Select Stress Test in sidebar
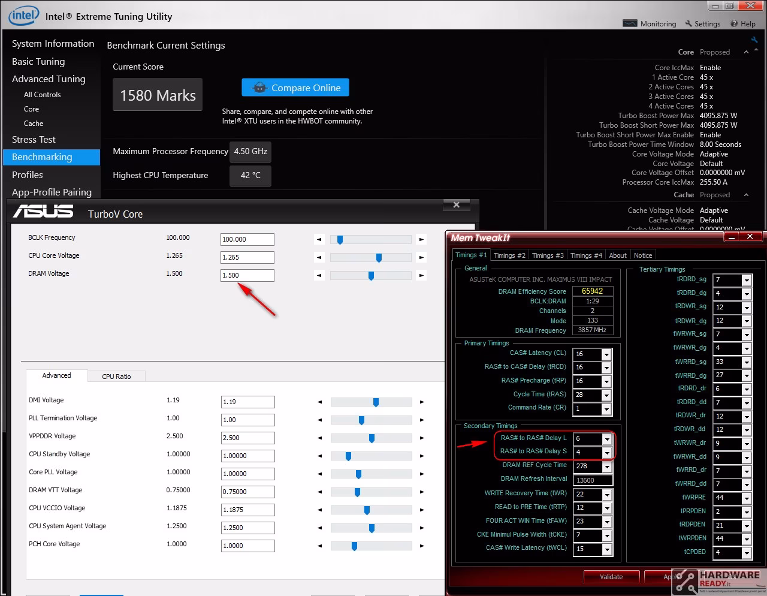767x596 pixels. 34,140
